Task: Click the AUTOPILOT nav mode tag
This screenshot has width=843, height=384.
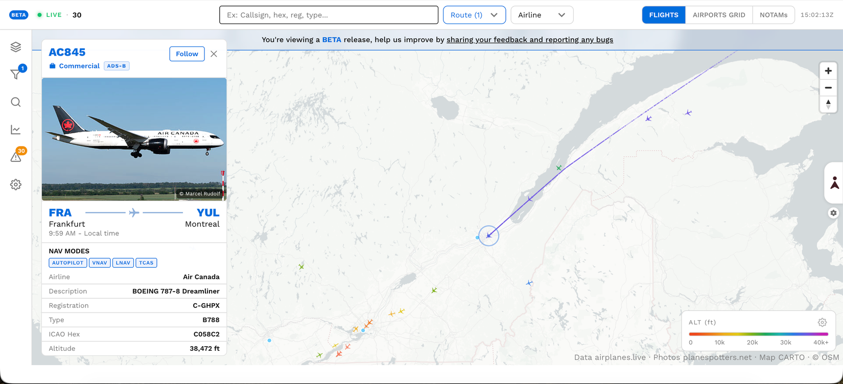Action: [x=68, y=263]
